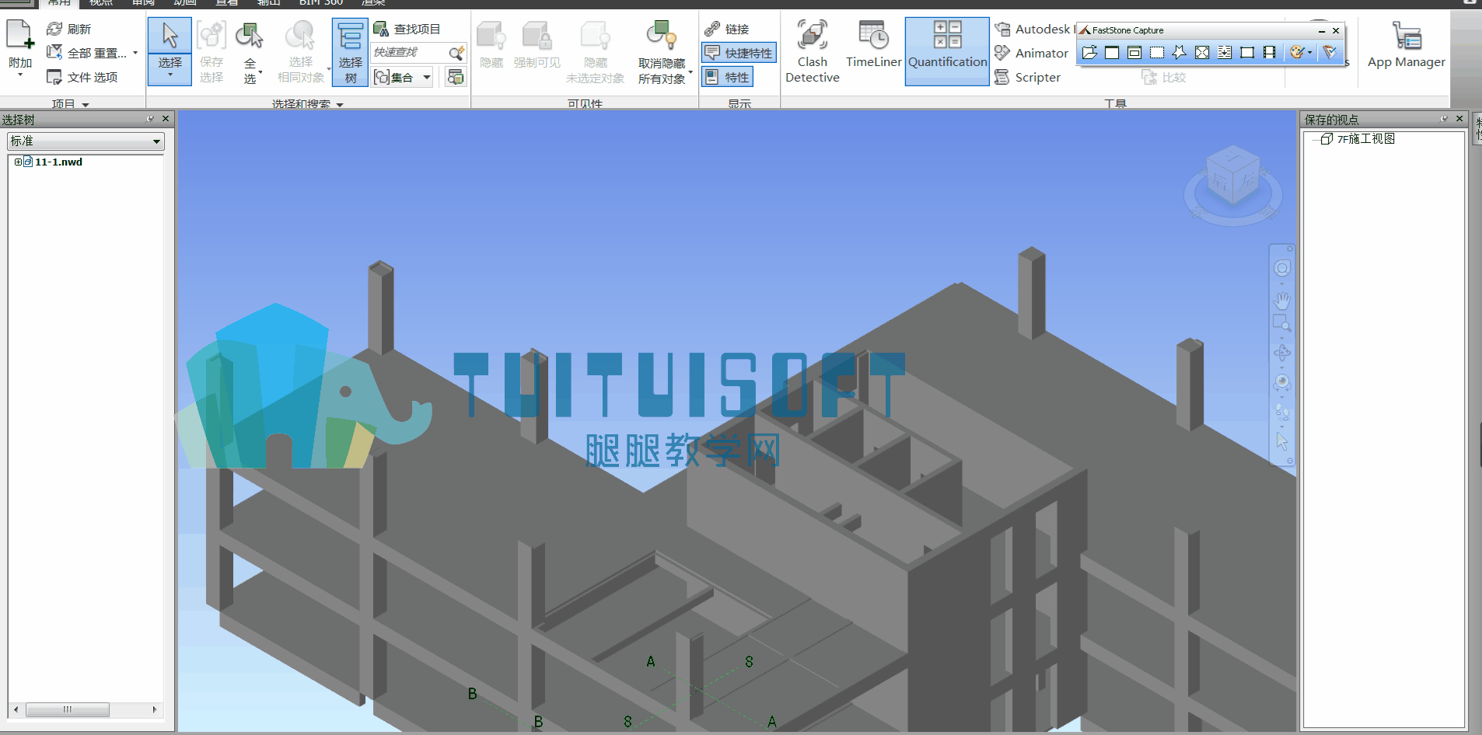Toggle the Selection Tree (选择树) panel
The image size is (1482, 735).
click(350, 52)
